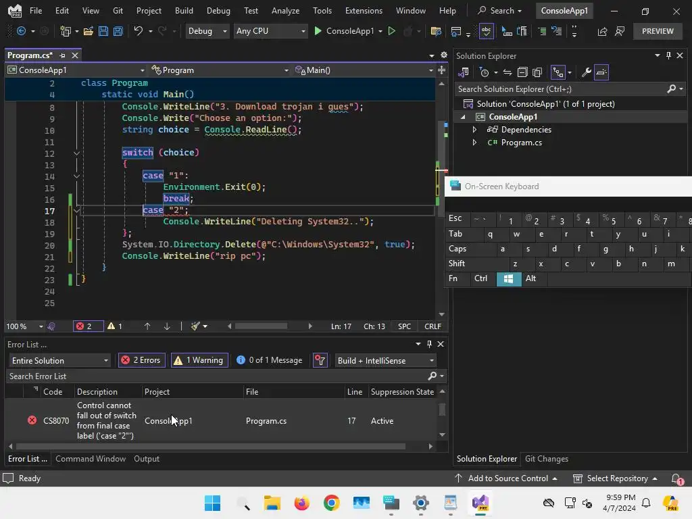Click Add to Source Control in status bar
Screen dimensions: 692x519
click(505, 478)
